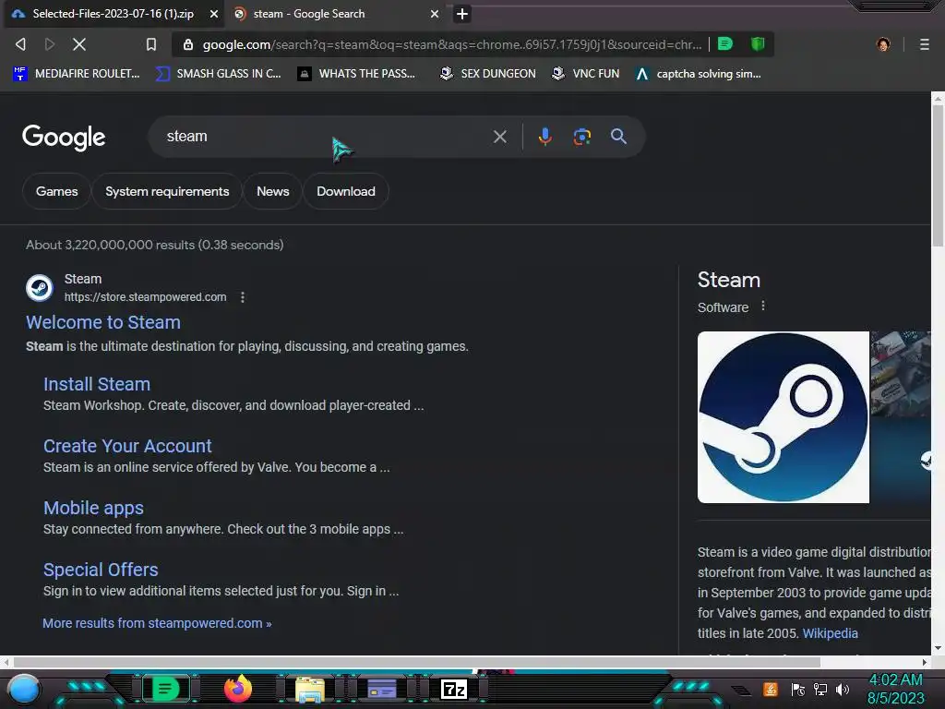Open the clock showing 4:02 AM
This screenshot has height=709, width=945.
click(895, 689)
